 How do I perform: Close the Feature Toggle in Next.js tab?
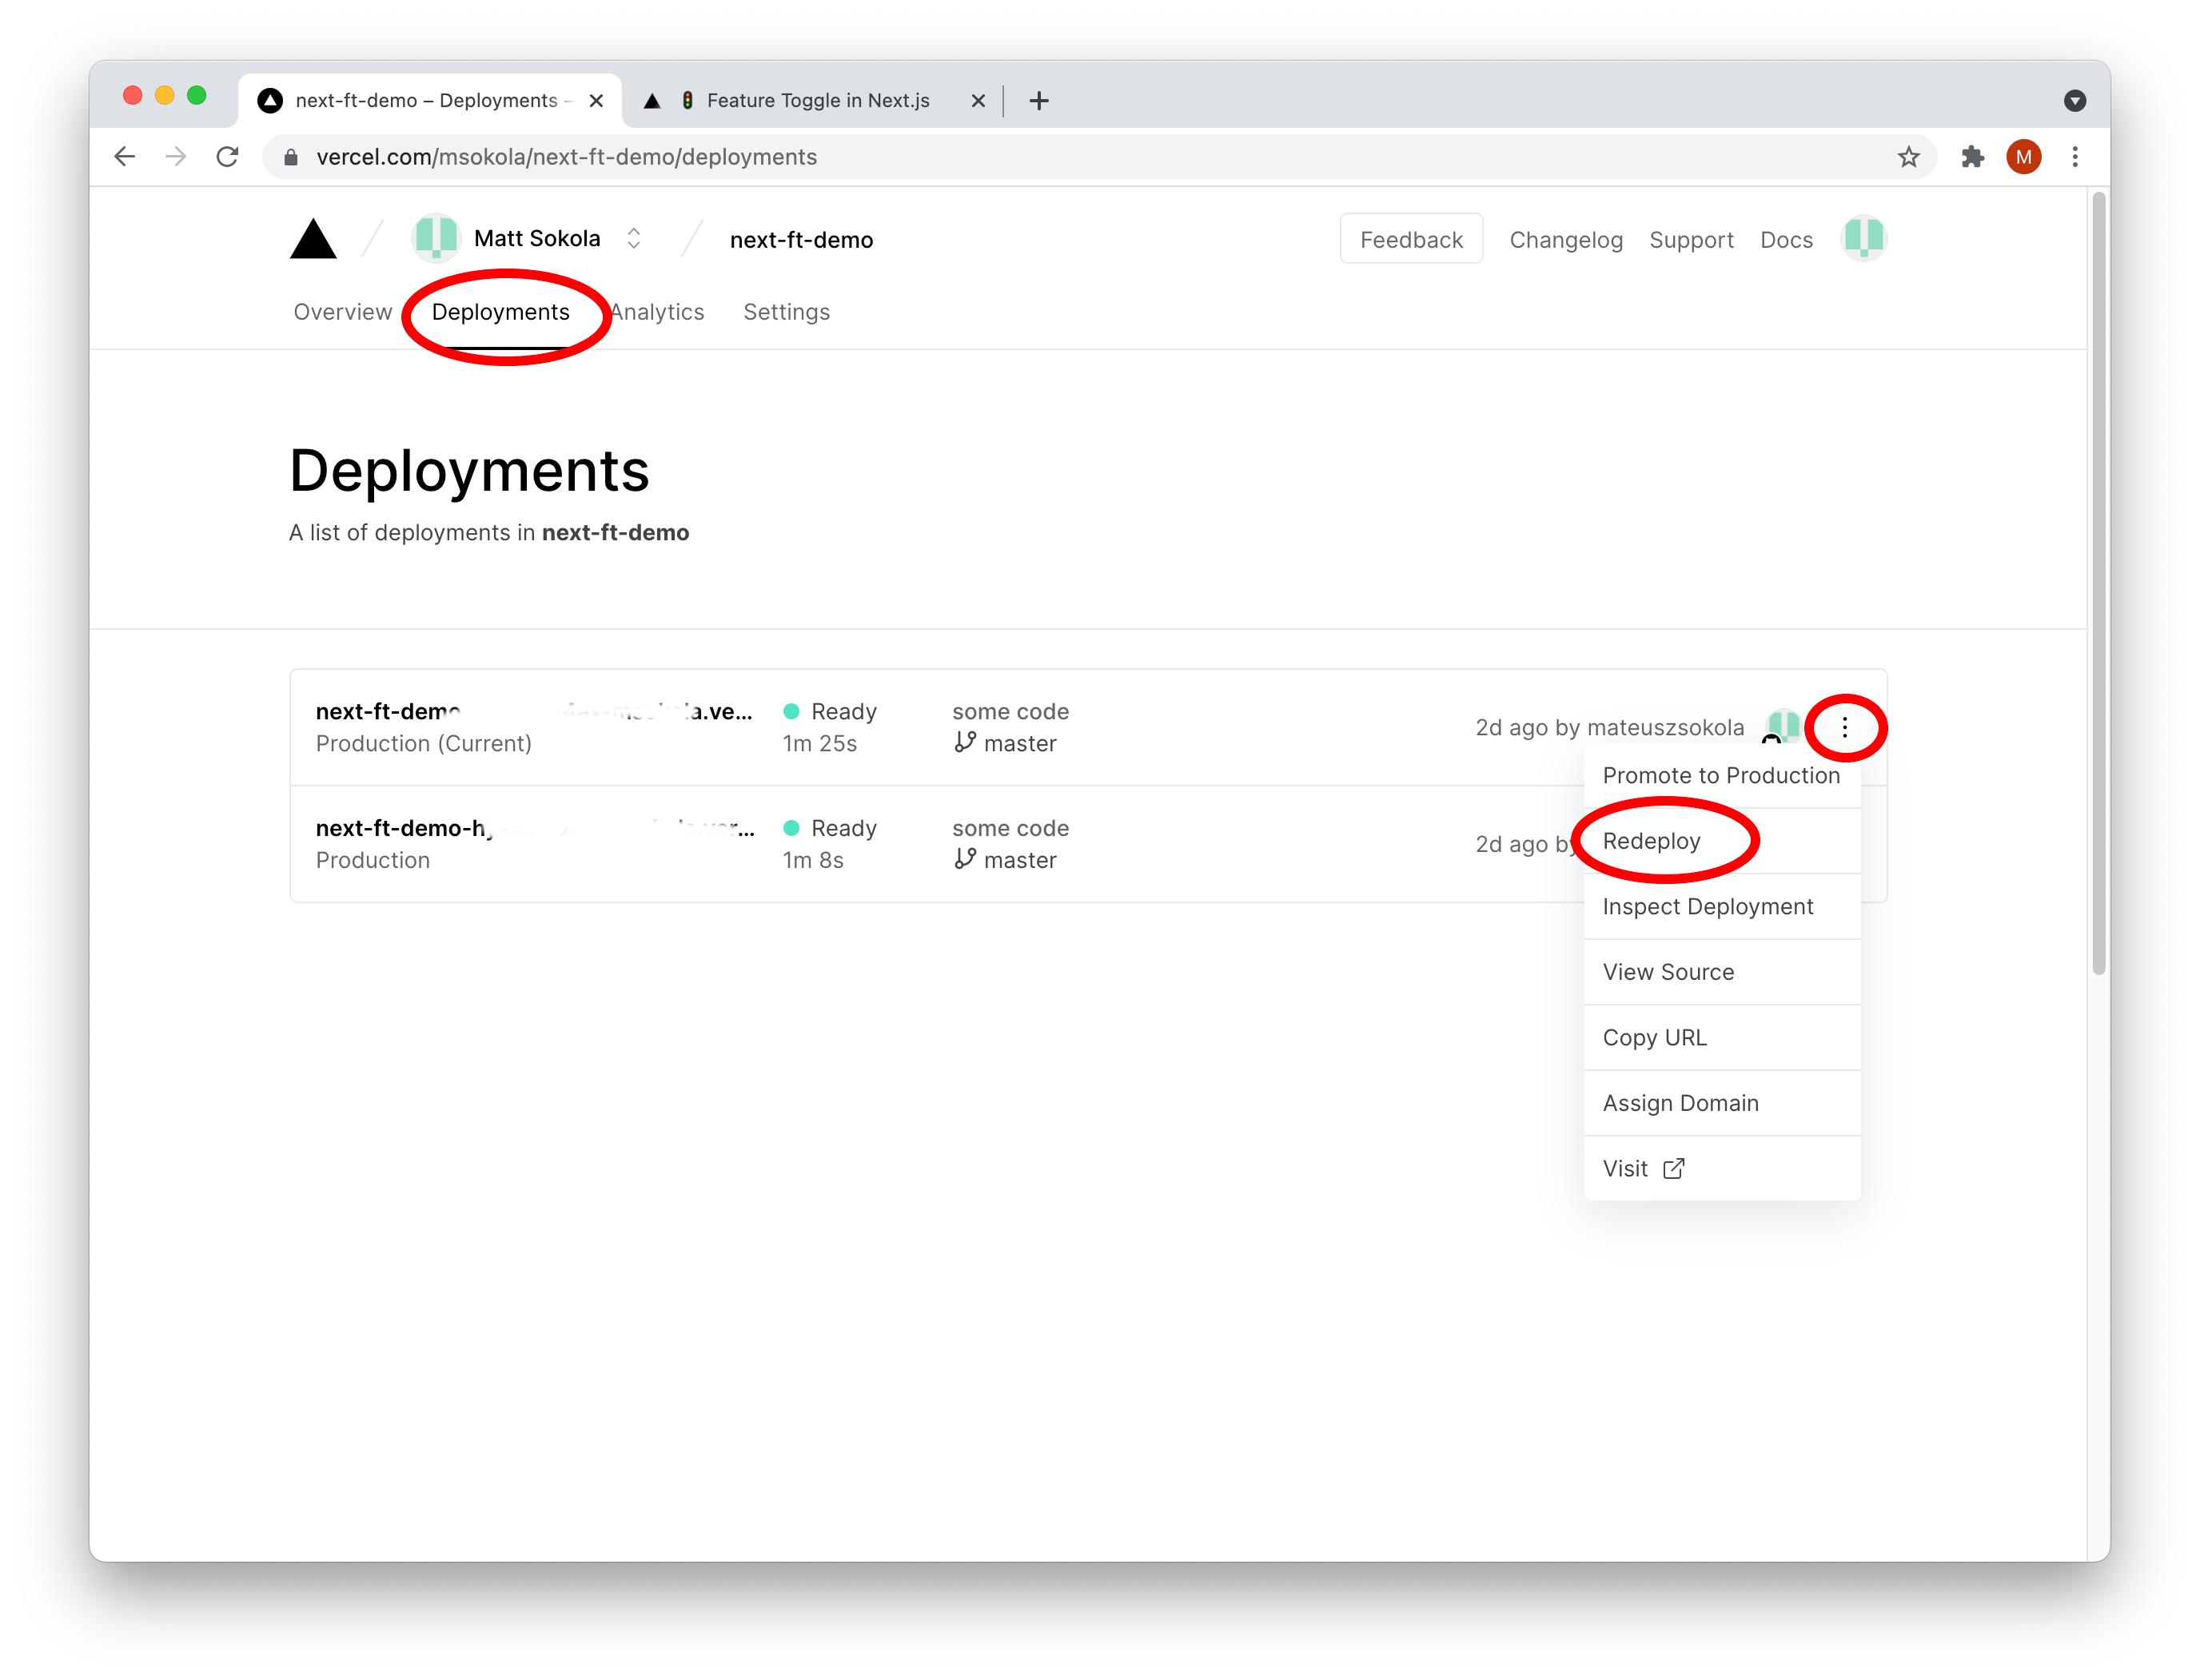[978, 101]
